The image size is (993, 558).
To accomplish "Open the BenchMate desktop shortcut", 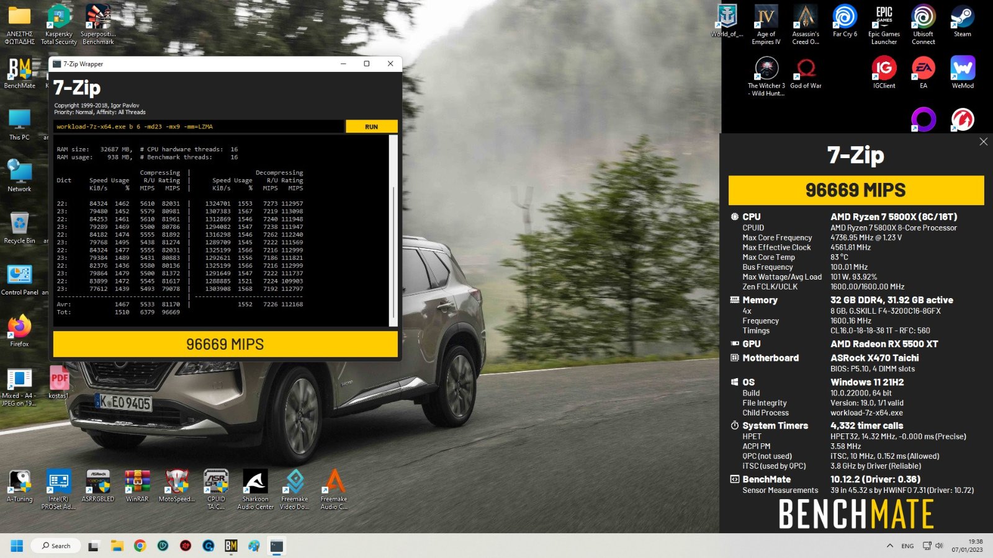I will point(20,73).
